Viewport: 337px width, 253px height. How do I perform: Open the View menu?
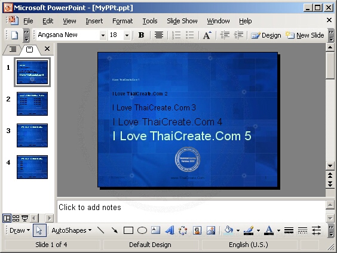point(69,21)
